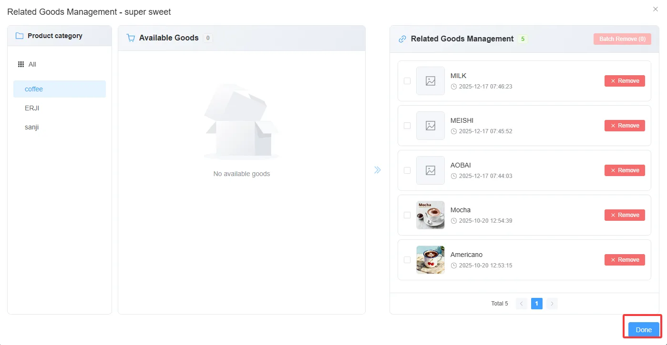Click the cart icon beside Available Goods
This screenshot has width=667, height=345.
click(x=131, y=38)
